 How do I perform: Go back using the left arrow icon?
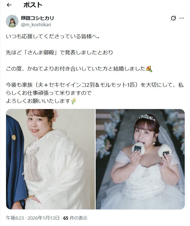click(x=9, y=5)
